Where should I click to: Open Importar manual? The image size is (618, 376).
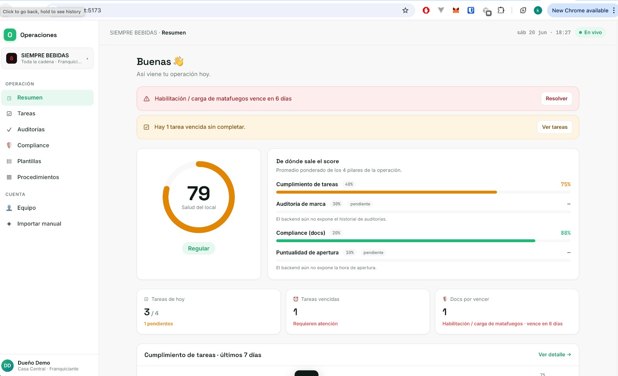(x=48, y=224)
